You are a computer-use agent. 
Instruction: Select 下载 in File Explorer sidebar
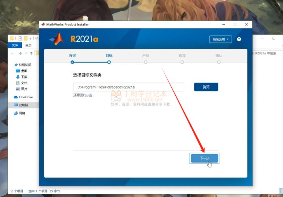click(21, 77)
